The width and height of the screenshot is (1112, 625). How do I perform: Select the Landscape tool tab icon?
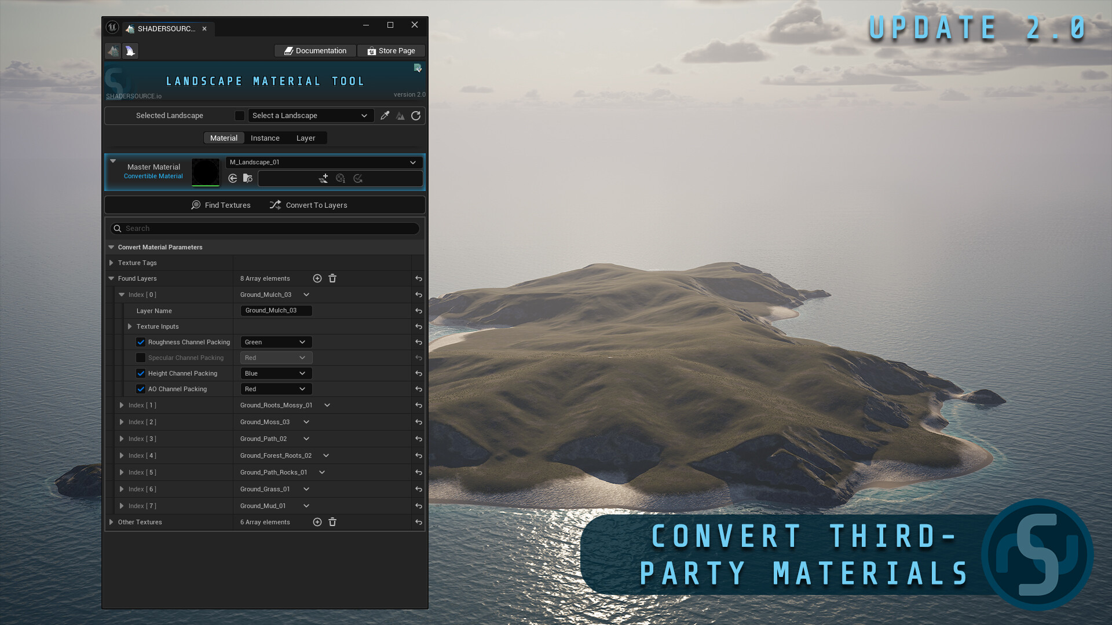coord(113,51)
